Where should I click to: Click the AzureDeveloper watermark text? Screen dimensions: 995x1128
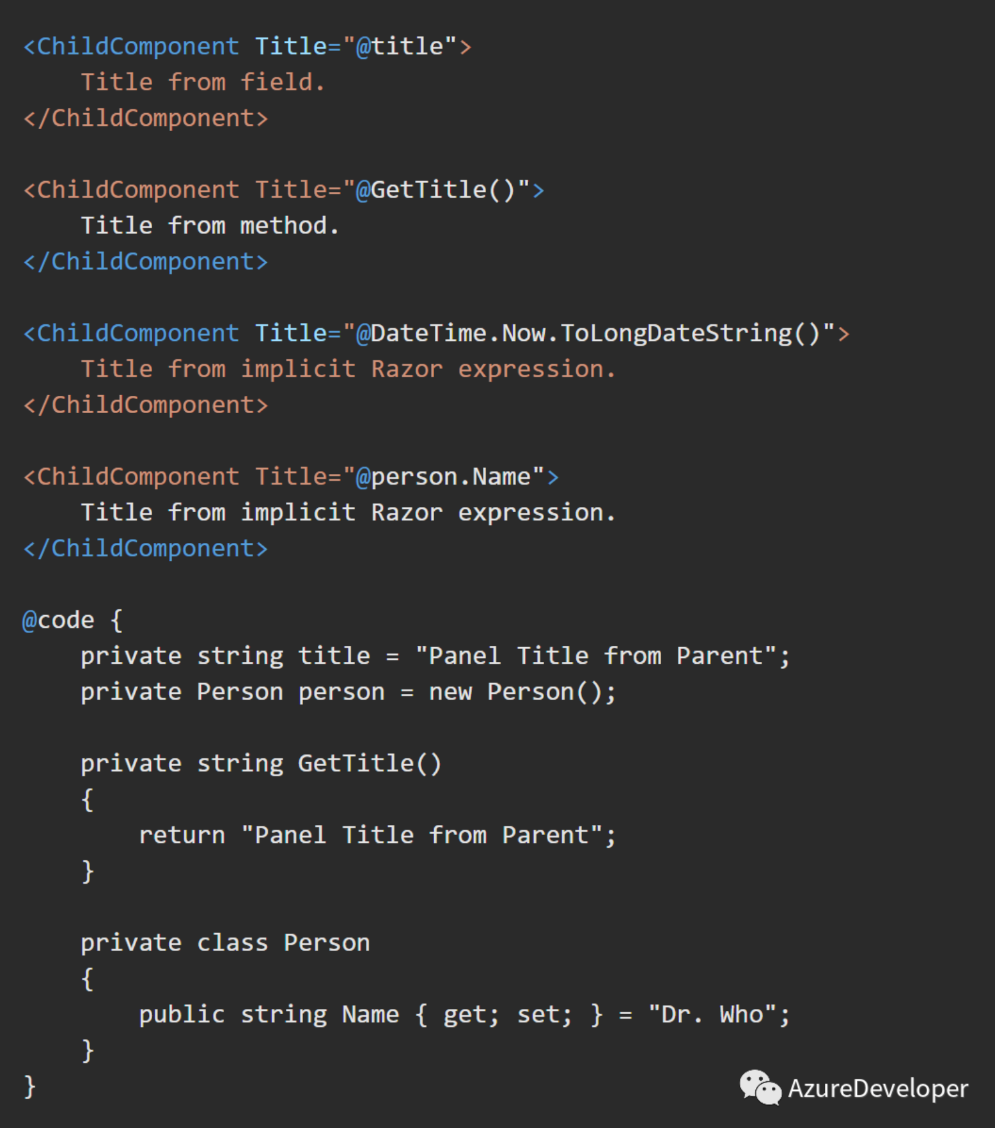[x=878, y=1088]
